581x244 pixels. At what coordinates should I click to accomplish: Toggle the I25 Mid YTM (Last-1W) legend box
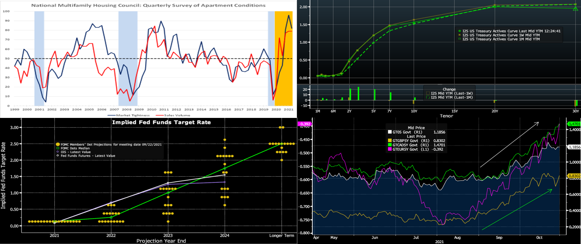428,93
